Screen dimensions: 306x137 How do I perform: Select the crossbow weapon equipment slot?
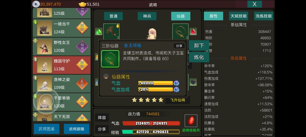tap(111, 32)
